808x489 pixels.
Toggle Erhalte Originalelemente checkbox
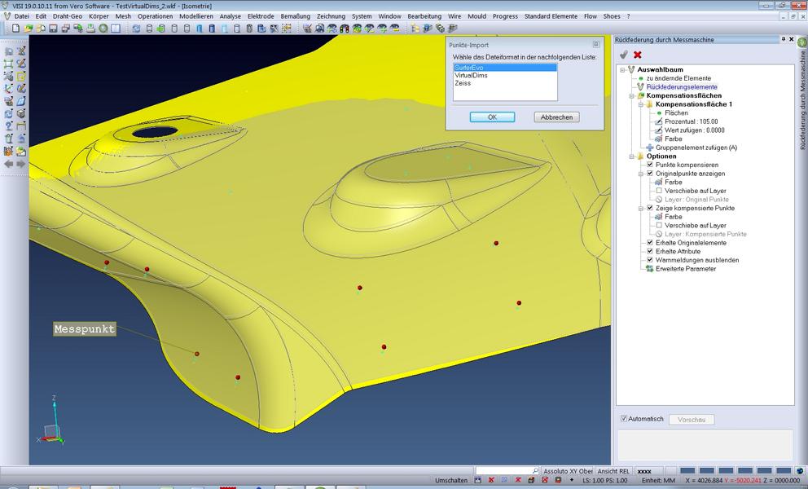[x=650, y=242]
